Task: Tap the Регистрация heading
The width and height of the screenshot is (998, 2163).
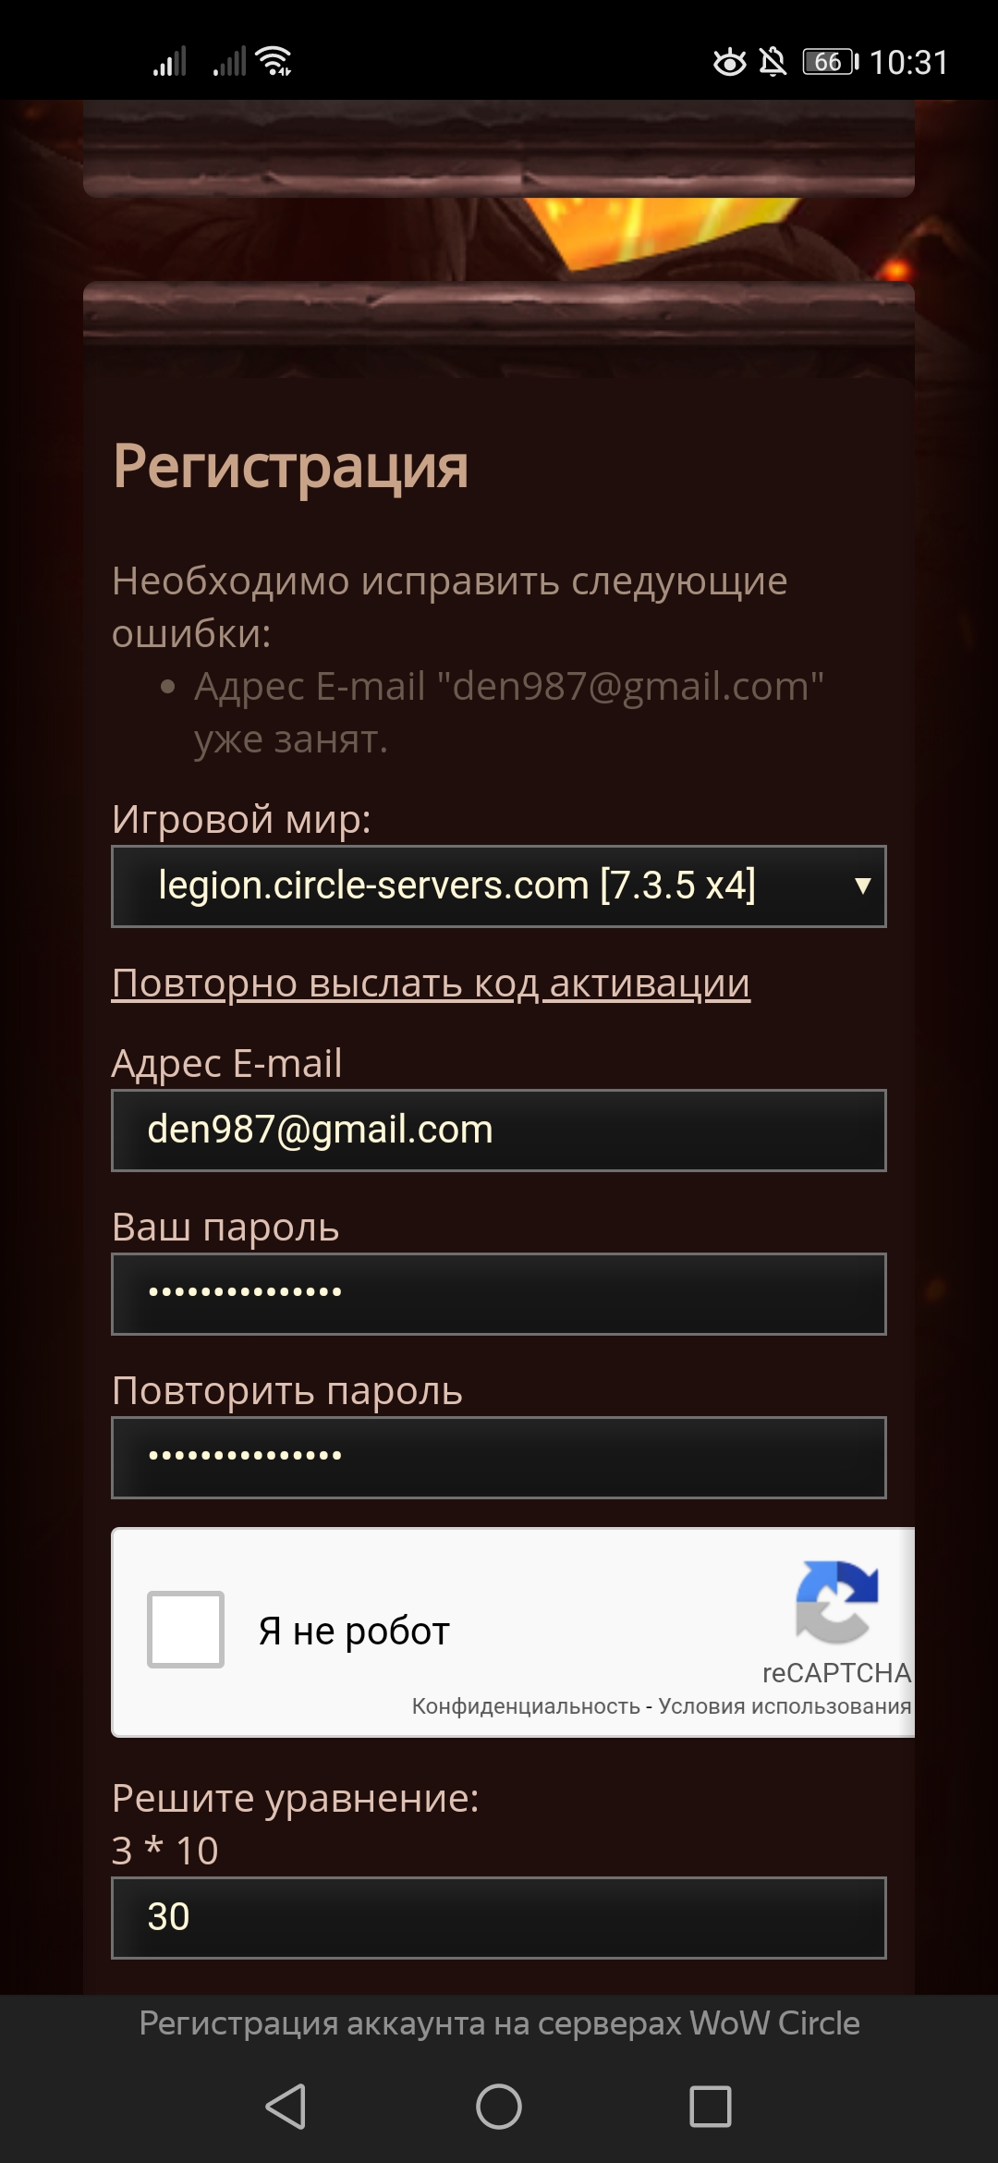Action: pos(290,467)
